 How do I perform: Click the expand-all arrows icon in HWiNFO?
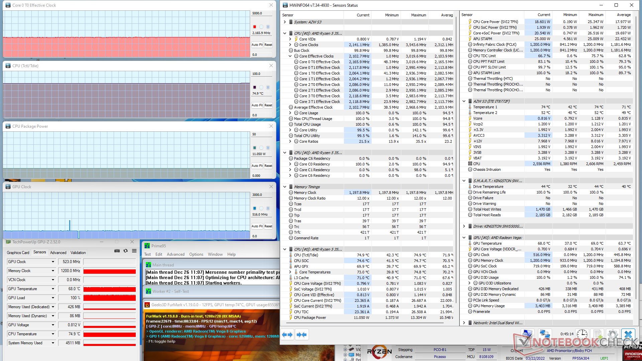[287, 335]
